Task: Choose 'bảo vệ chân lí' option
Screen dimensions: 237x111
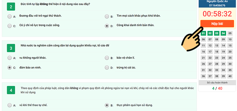Action: 107,58
